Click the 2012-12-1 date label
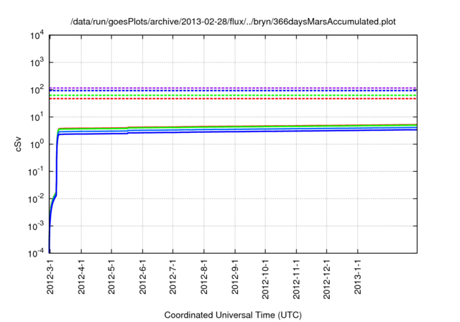 [326, 279]
